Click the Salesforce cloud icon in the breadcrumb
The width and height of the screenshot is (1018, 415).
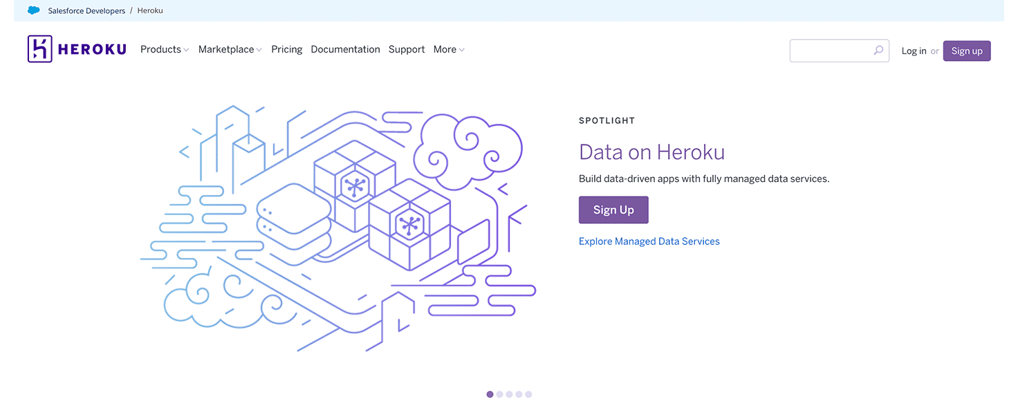click(x=33, y=10)
